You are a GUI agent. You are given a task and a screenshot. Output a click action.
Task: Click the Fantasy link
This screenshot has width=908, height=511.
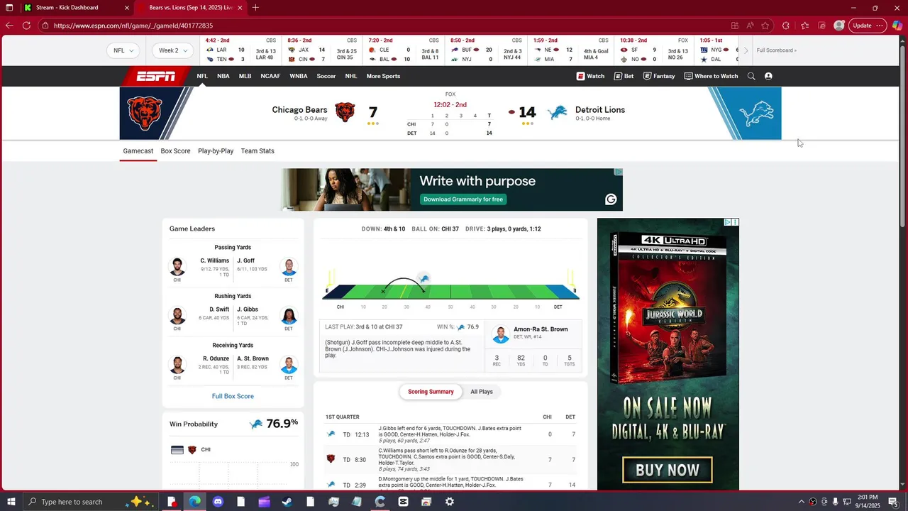click(x=659, y=76)
